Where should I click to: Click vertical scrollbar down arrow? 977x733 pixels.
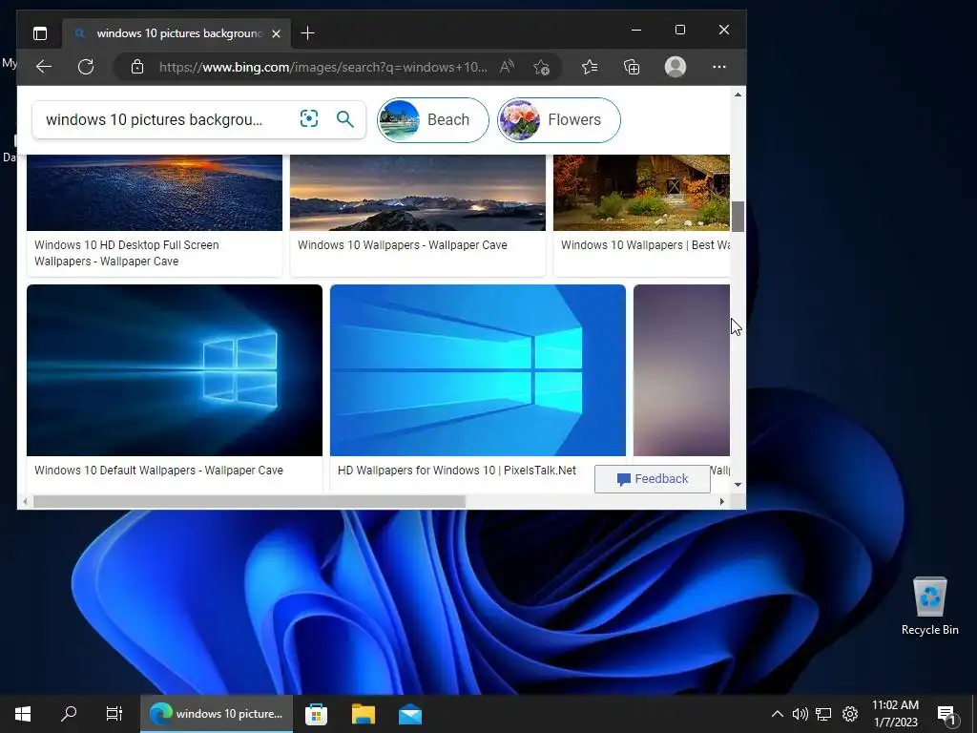(x=738, y=484)
